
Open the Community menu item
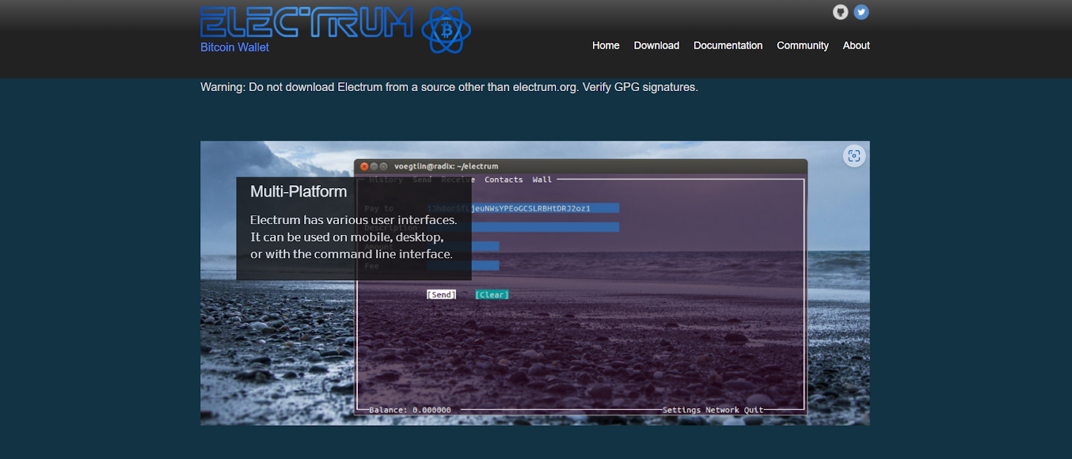(803, 45)
